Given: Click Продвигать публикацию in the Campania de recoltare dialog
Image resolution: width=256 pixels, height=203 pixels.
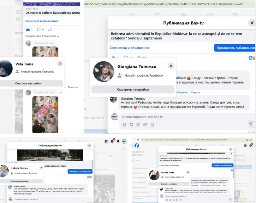Looking at the screenshot, I should (223, 165).
